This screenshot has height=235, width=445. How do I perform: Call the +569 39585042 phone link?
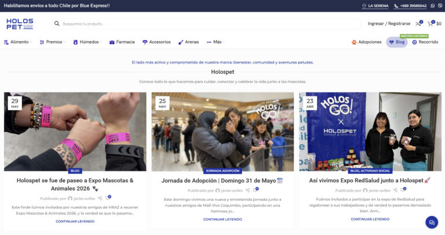tap(410, 6)
